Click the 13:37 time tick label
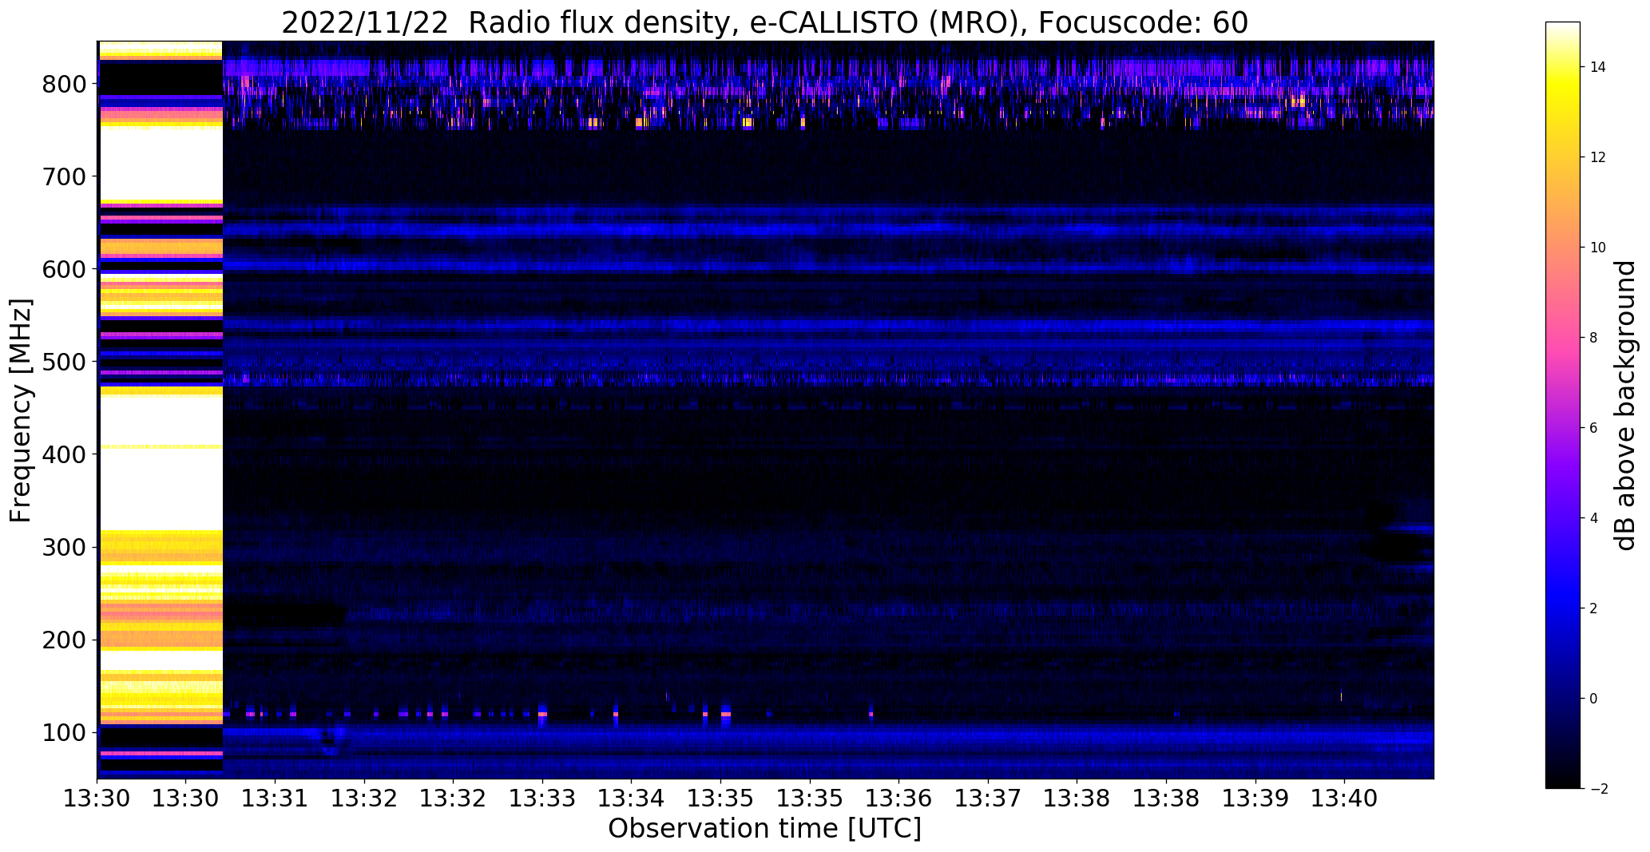The width and height of the screenshot is (1650, 852). click(988, 799)
